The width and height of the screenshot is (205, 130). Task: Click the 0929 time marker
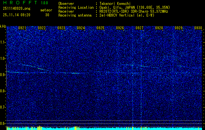click(179, 28)
